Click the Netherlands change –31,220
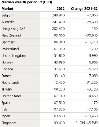99x127 pixels. click(x=91, y=82)
